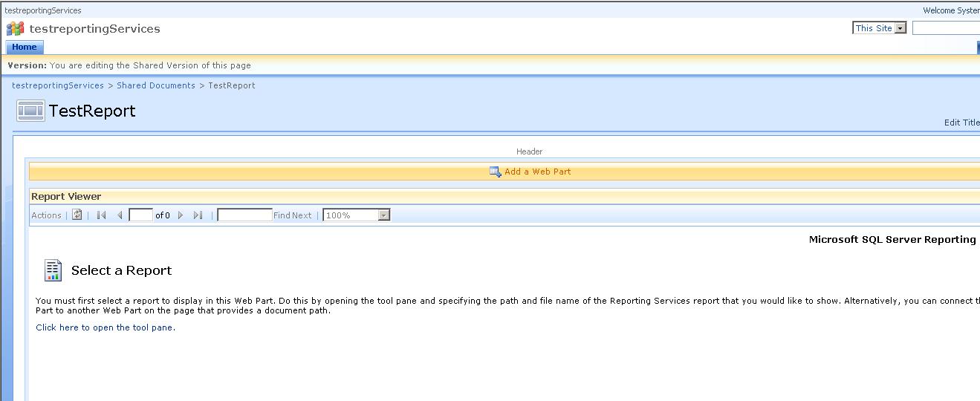Go to the previous report page
This screenshot has width=980, height=401.
coord(120,215)
